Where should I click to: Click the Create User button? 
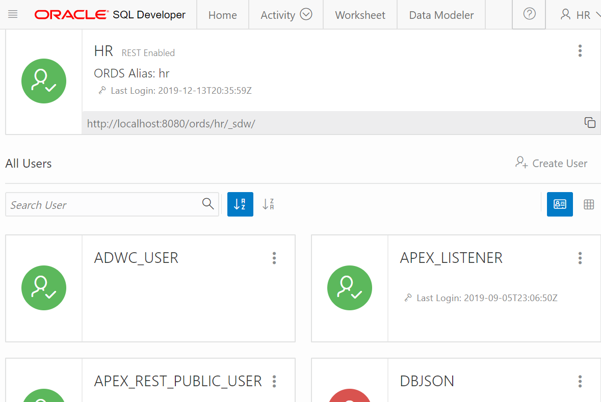[551, 163]
